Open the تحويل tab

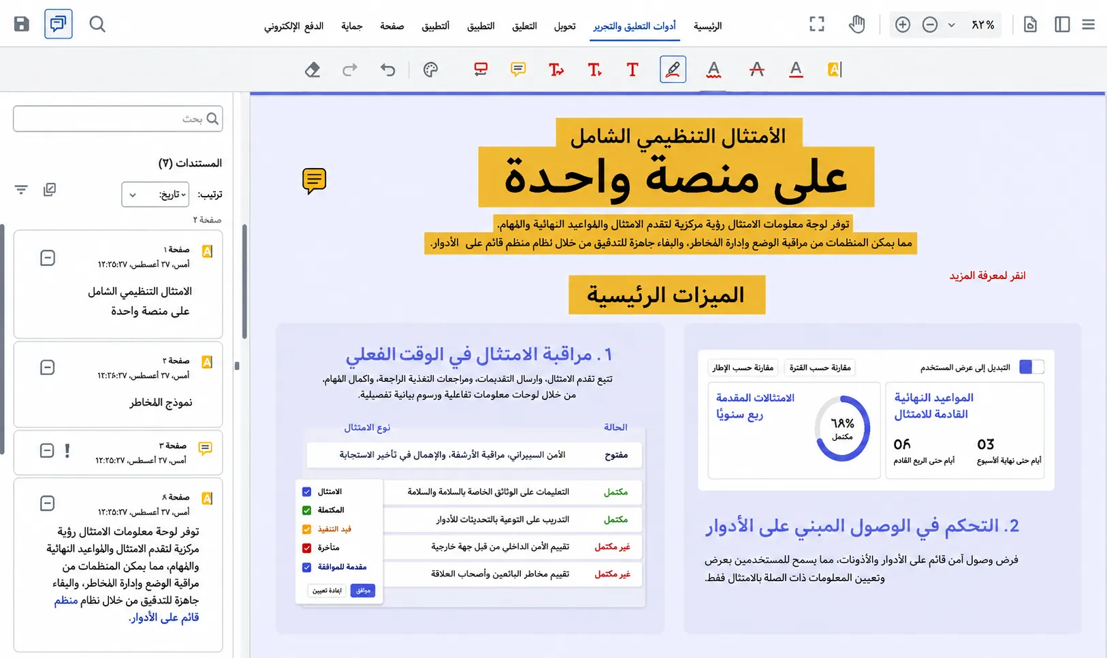click(564, 26)
